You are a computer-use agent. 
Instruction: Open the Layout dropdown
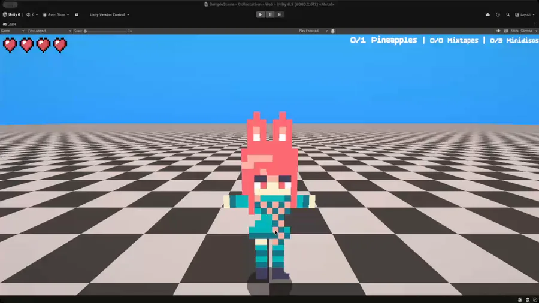pyautogui.click(x=525, y=14)
